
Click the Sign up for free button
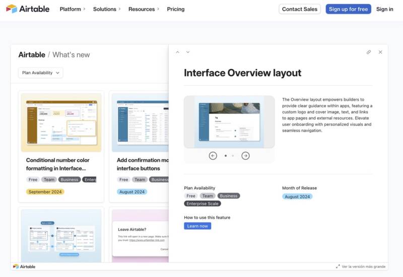click(348, 9)
